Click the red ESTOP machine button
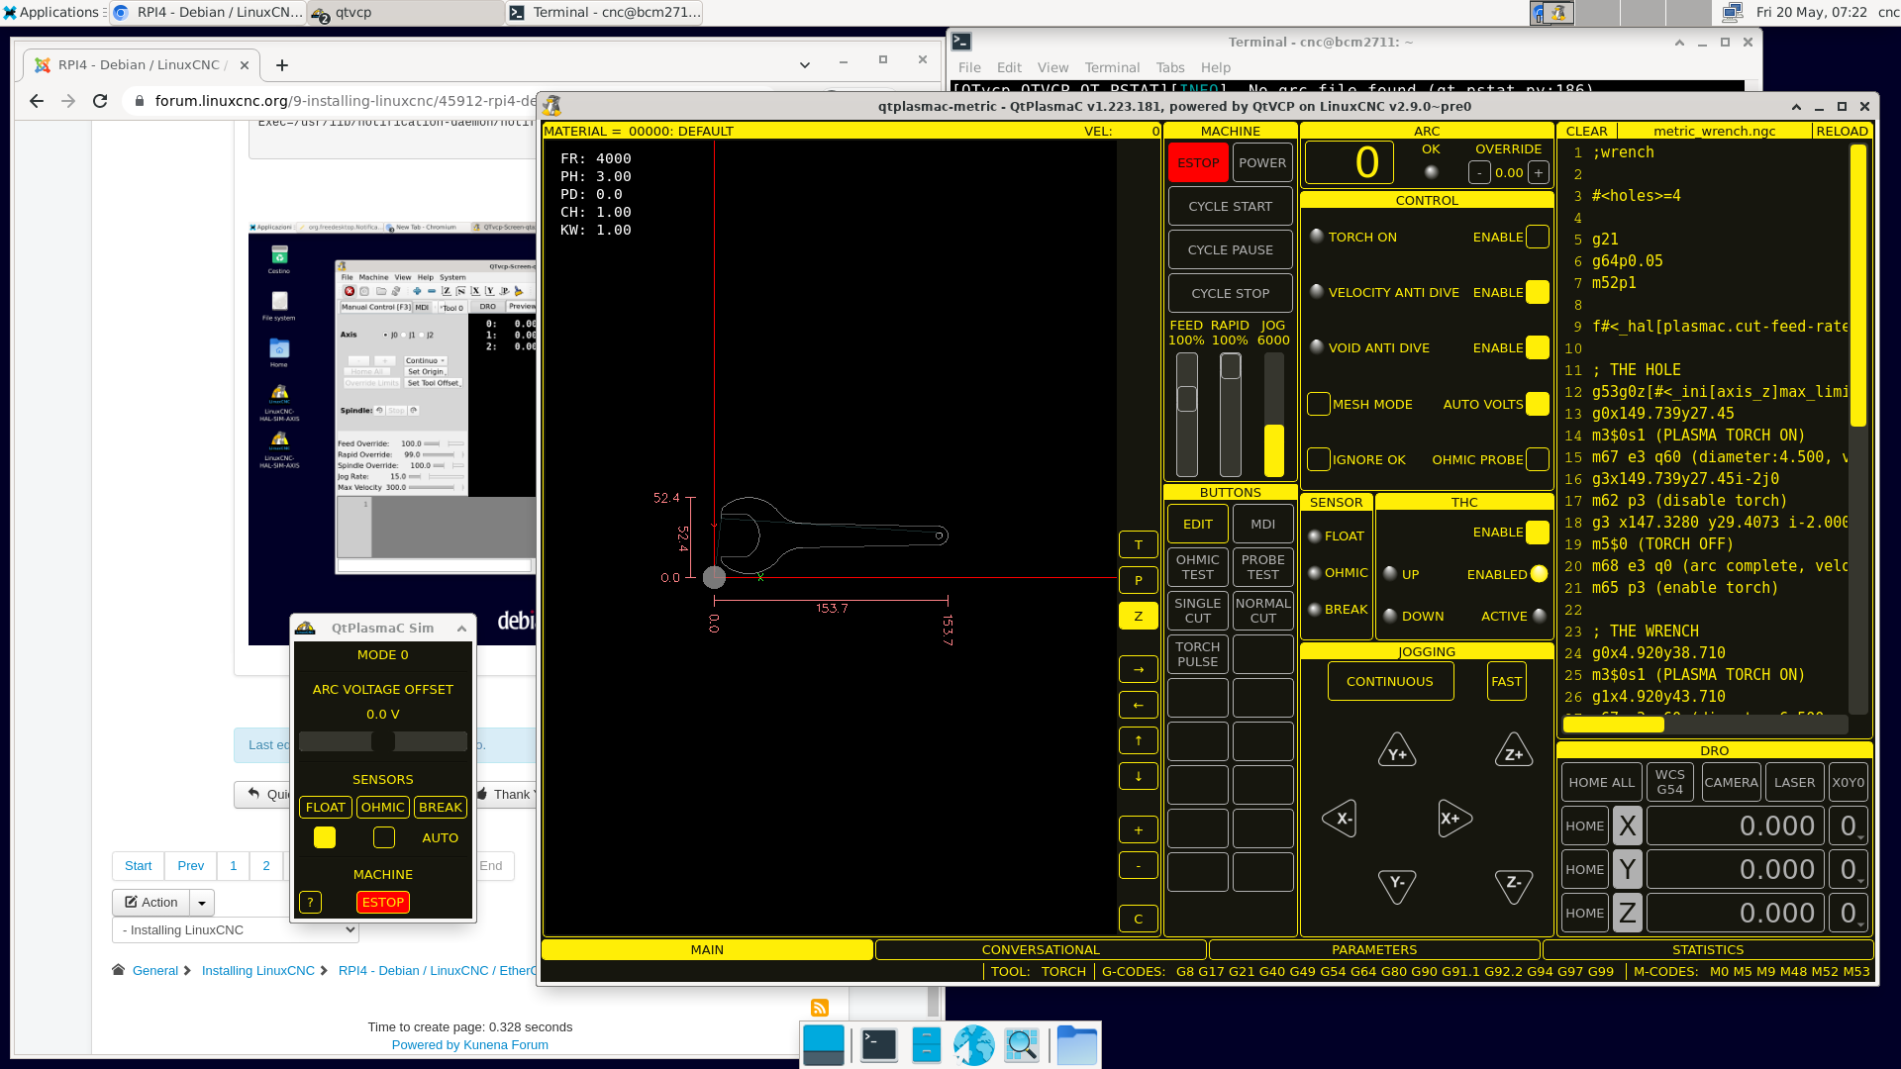Viewport: 1901px width, 1069px height. point(1198,162)
